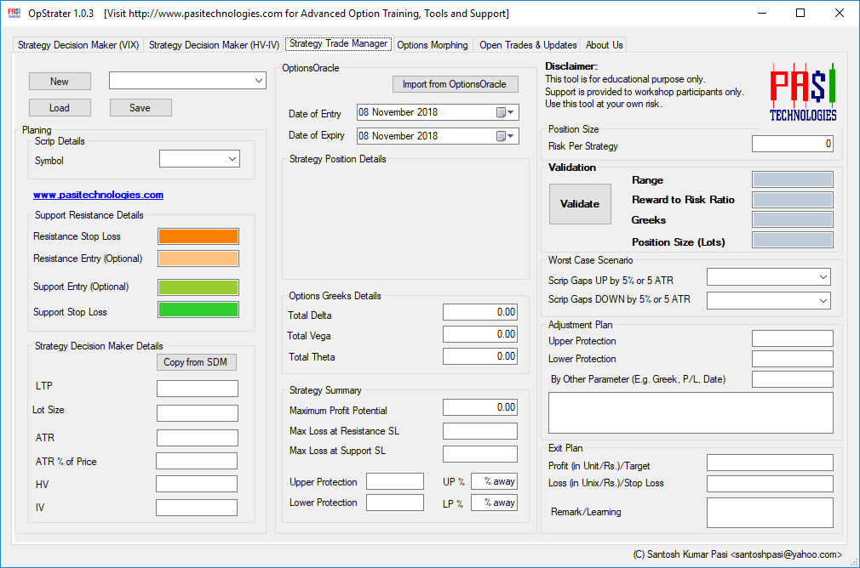
Task: Click the Position Size (Lots) result box
Action: pos(793,240)
